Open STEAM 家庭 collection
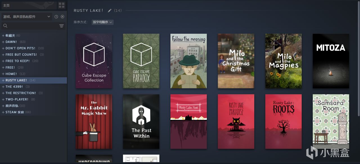 point(33,112)
